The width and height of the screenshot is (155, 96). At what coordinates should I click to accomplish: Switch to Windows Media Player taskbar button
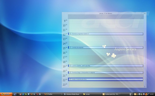click(72, 94)
